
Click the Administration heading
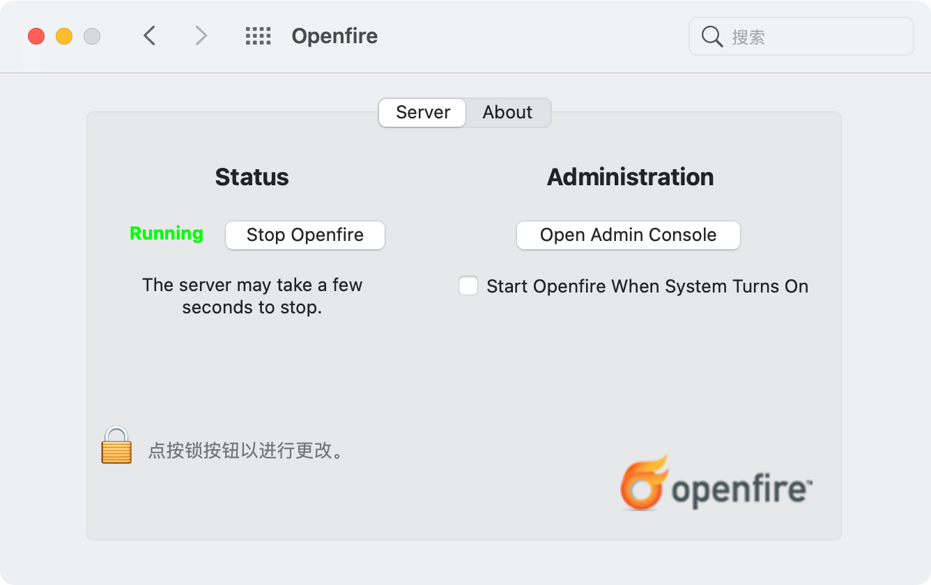[631, 177]
